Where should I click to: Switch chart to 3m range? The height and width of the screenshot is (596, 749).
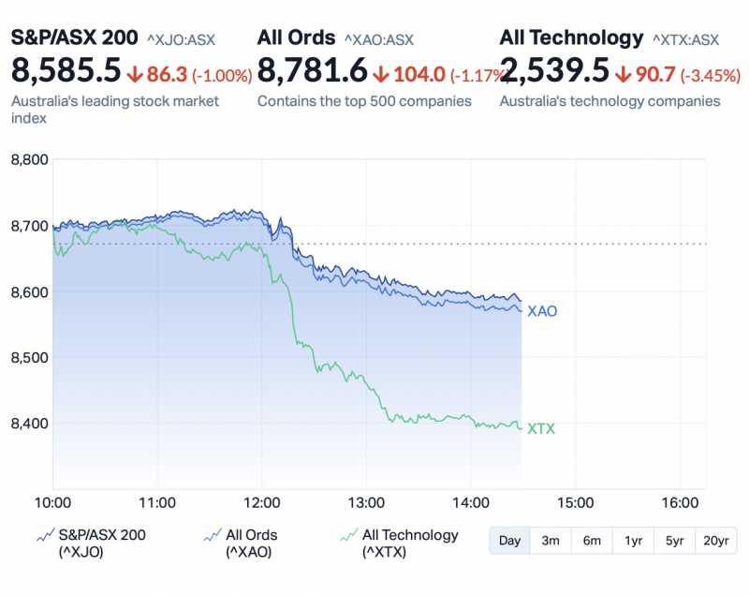[x=551, y=541]
